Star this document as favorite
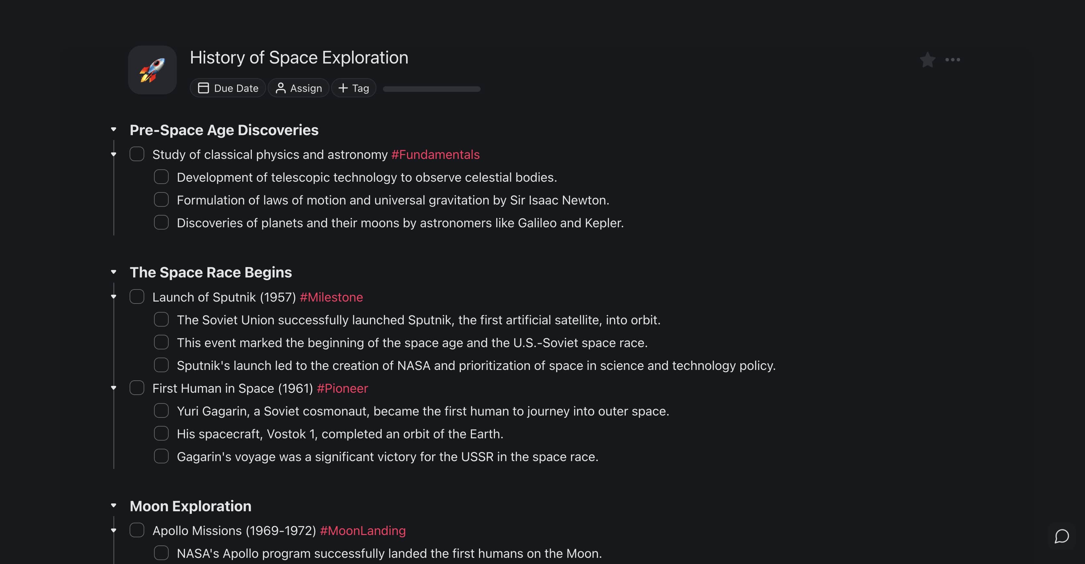The height and width of the screenshot is (564, 1085). [927, 60]
